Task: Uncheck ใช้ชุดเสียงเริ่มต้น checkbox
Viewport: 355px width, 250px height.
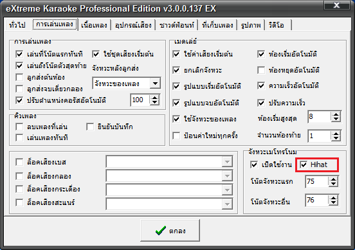Action: coord(96,54)
